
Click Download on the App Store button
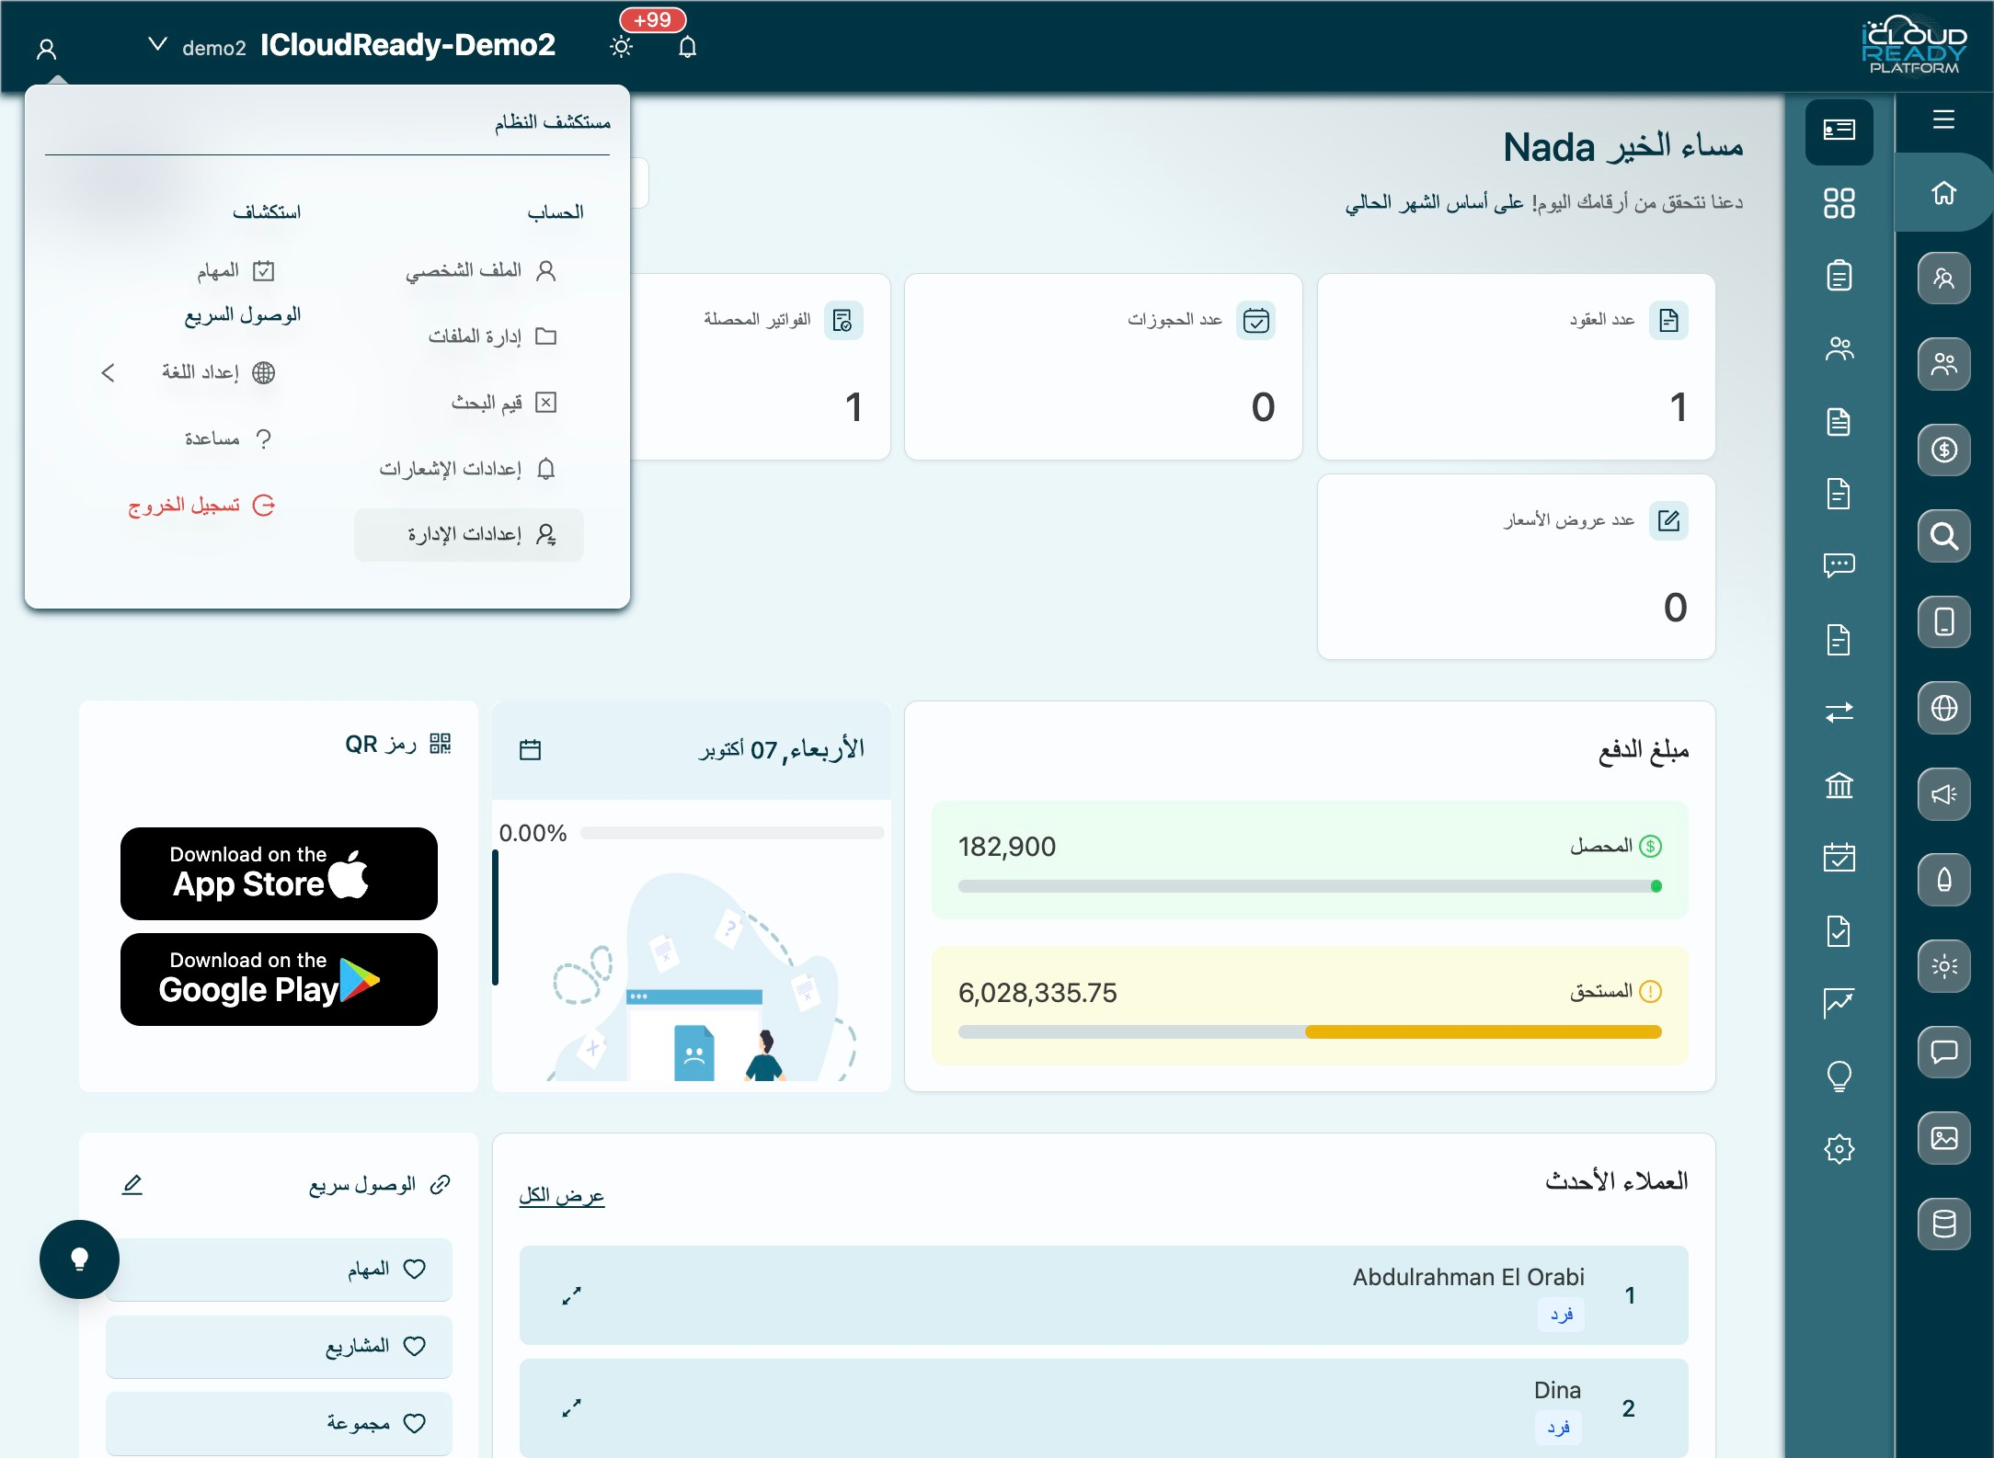(x=279, y=873)
